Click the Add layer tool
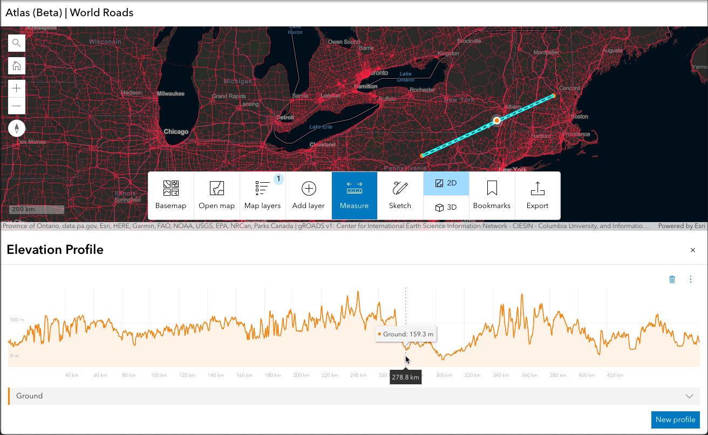The height and width of the screenshot is (435, 708). pyautogui.click(x=308, y=196)
